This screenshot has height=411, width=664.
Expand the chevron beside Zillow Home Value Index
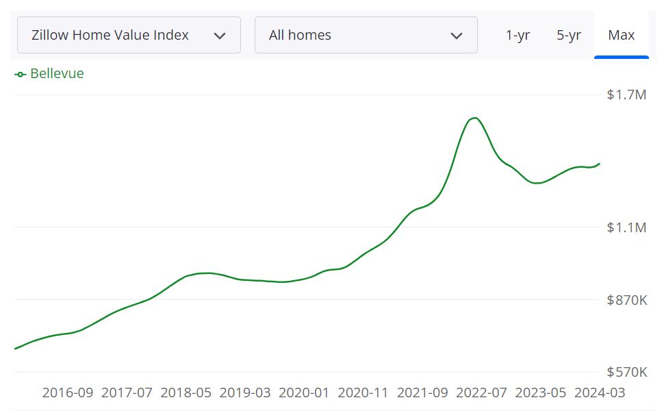coord(222,34)
